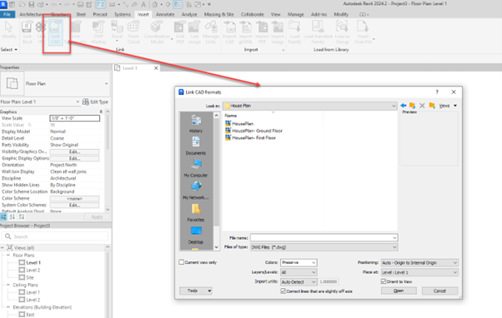The image size is (502, 318).
Task: Open the Place at level dropdown
Action: [x=419, y=272]
